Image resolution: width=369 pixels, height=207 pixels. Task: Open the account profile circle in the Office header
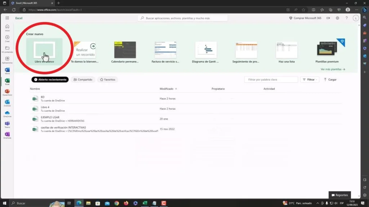[x=356, y=18]
